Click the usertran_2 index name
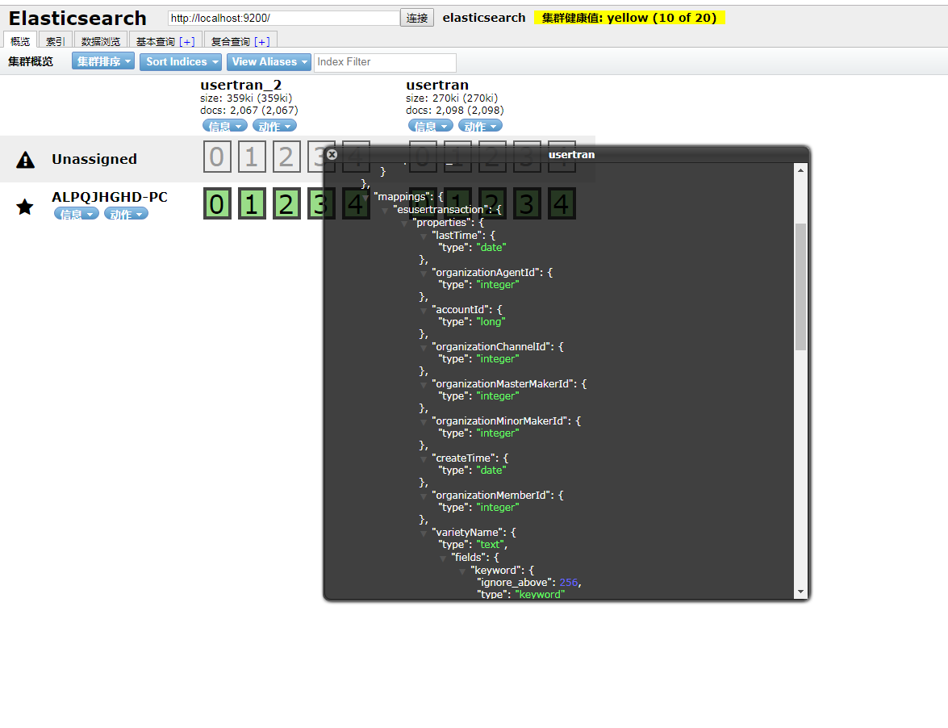Screen dimensions: 948x728 [x=240, y=85]
